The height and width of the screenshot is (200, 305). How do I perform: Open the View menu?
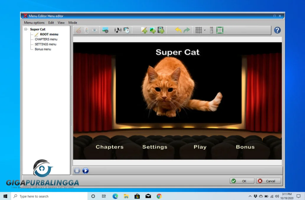[x=61, y=22]
